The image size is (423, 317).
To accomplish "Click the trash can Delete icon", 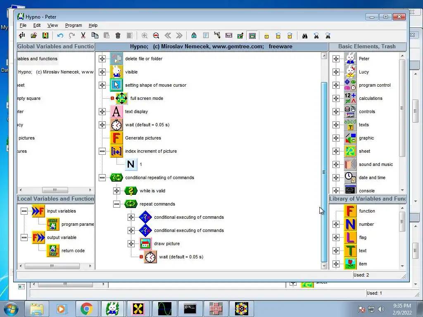I will pos(118,35).
